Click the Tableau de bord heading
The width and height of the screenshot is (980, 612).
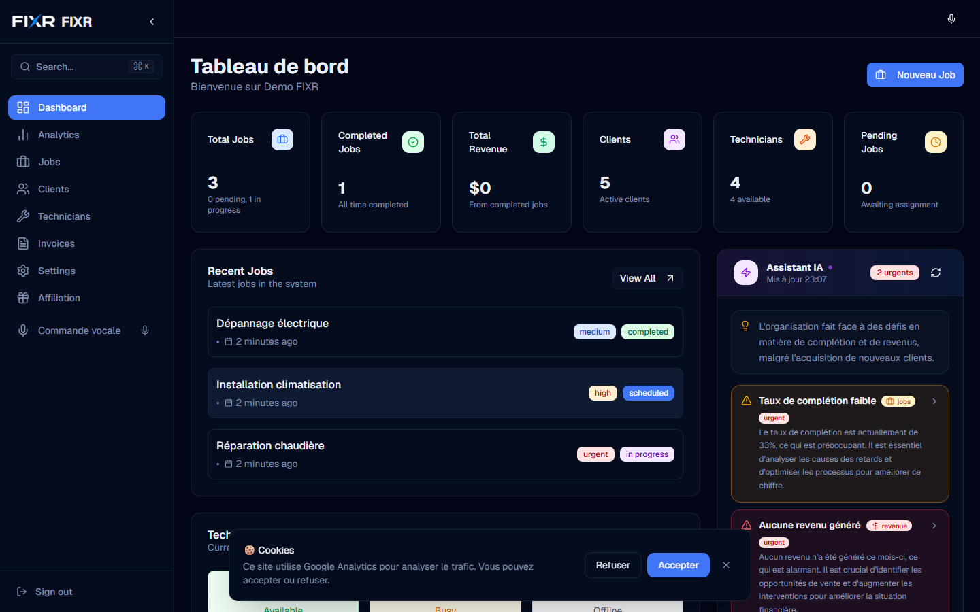(x=269, y=67)
